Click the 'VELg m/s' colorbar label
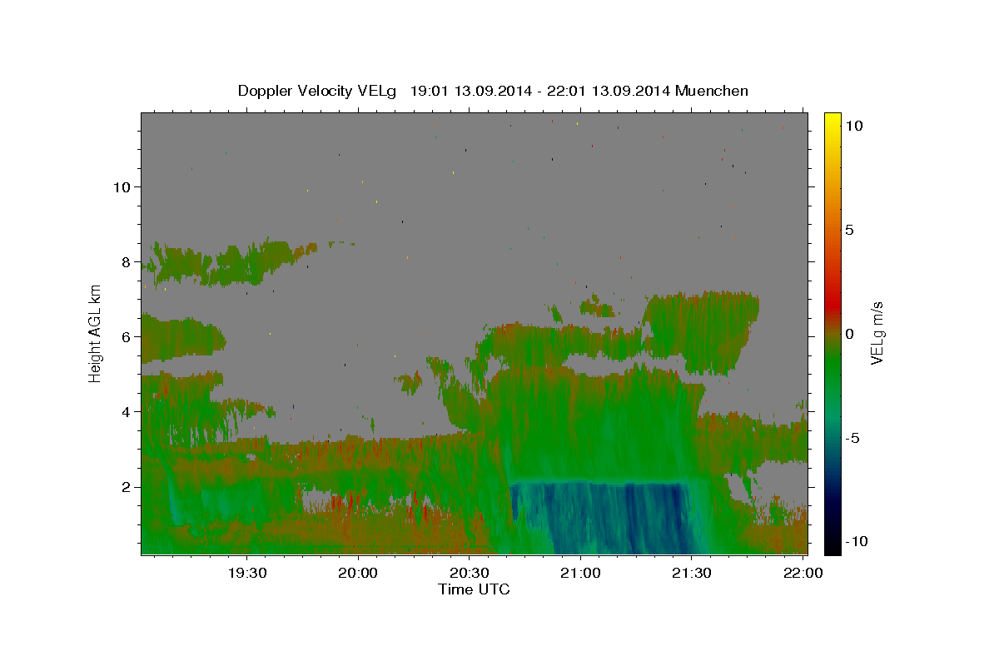Image resolution: width=999 pixels, height=666 pixels. pos(877,333)
